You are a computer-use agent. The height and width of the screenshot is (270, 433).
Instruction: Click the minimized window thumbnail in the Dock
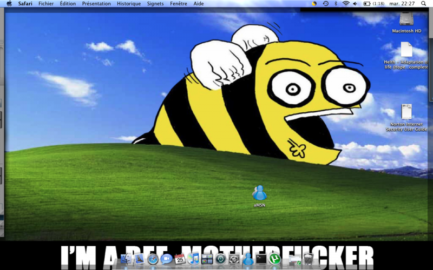pos(294,260)
